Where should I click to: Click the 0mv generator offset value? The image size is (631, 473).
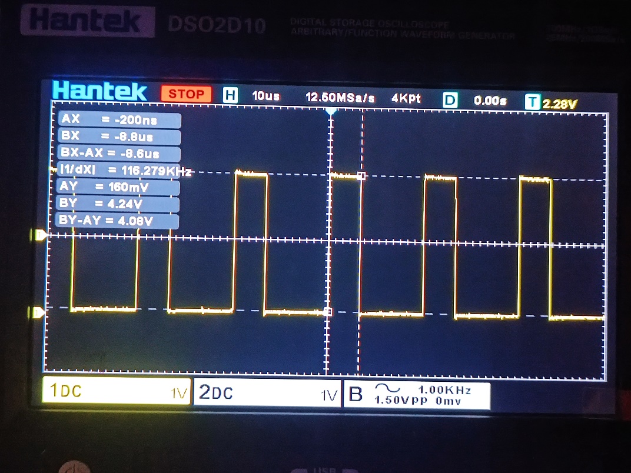click(x=449, y=401)
